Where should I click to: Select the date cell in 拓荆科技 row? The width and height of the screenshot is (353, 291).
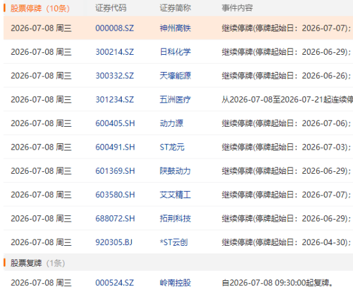[41, 218]
